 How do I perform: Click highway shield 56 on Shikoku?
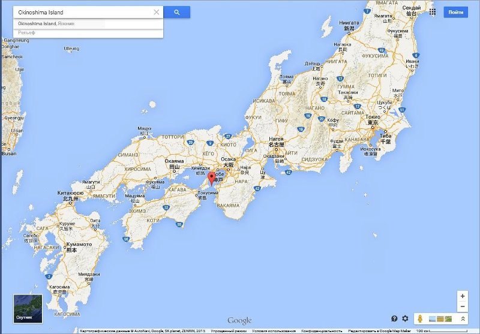pyautogui.click(x=126, y=239)
